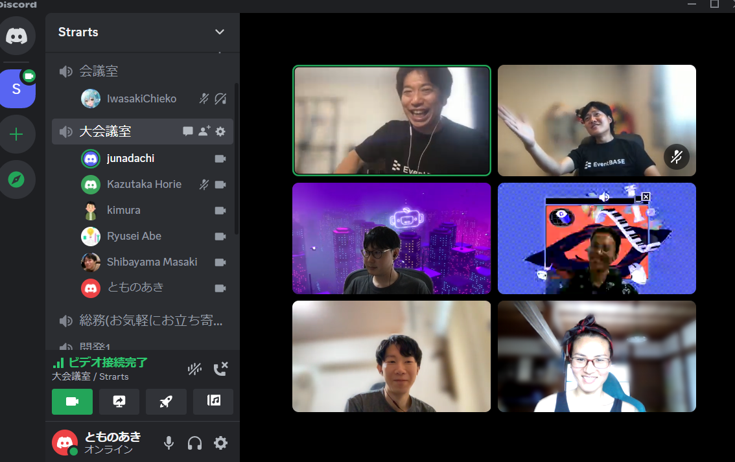Start an activity with rocket button
735x462 pixels.
click(x=166, y=402)
